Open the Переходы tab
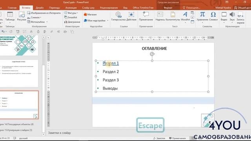The image size is (251, 141). click(x=55, y=8)
